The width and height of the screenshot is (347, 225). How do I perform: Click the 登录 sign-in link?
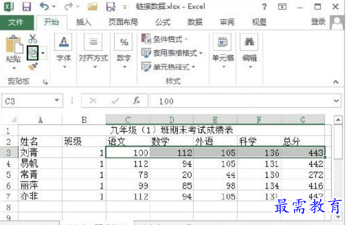[x=318, y=21]
